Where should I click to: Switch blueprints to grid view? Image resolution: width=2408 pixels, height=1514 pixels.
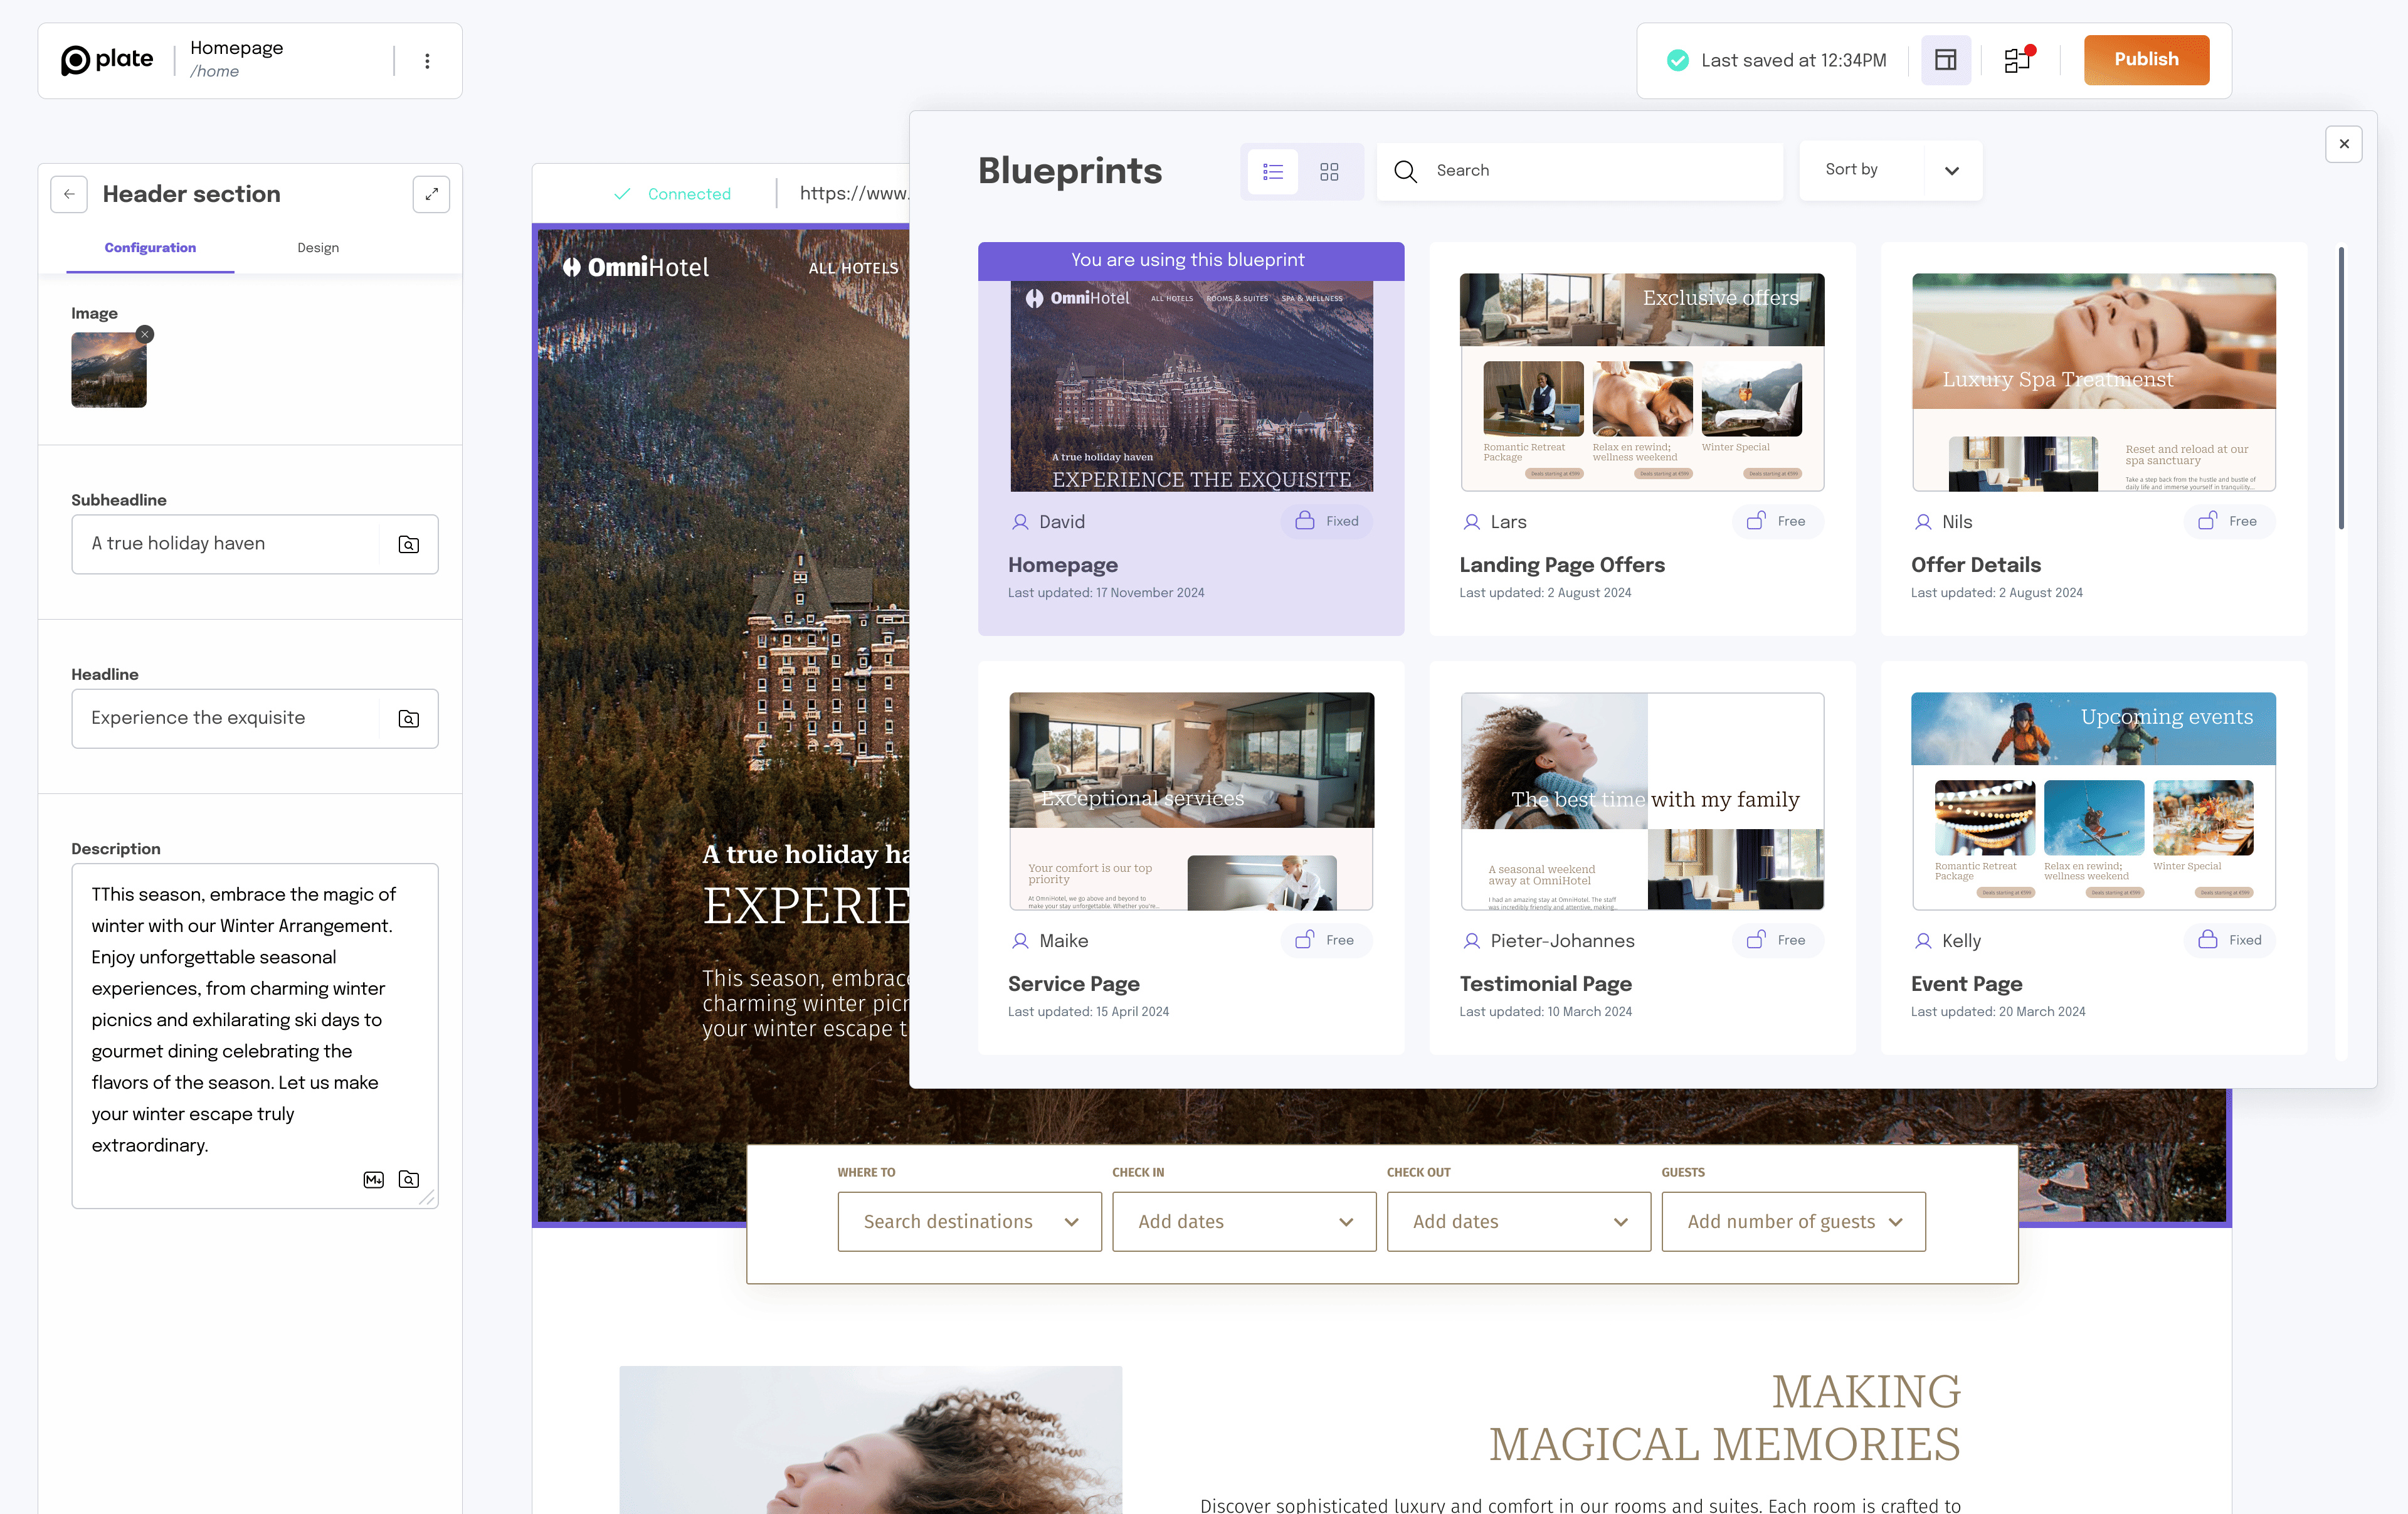pyautogui.click(x=1329, y=172)
